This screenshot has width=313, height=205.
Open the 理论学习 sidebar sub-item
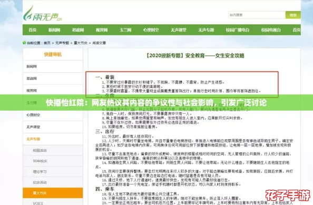pyautogui.click(x=53, y=172)
